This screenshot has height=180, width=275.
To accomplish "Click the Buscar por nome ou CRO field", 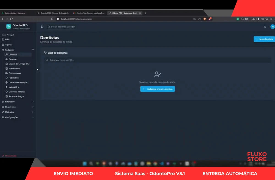I will [x=157, y=60].
